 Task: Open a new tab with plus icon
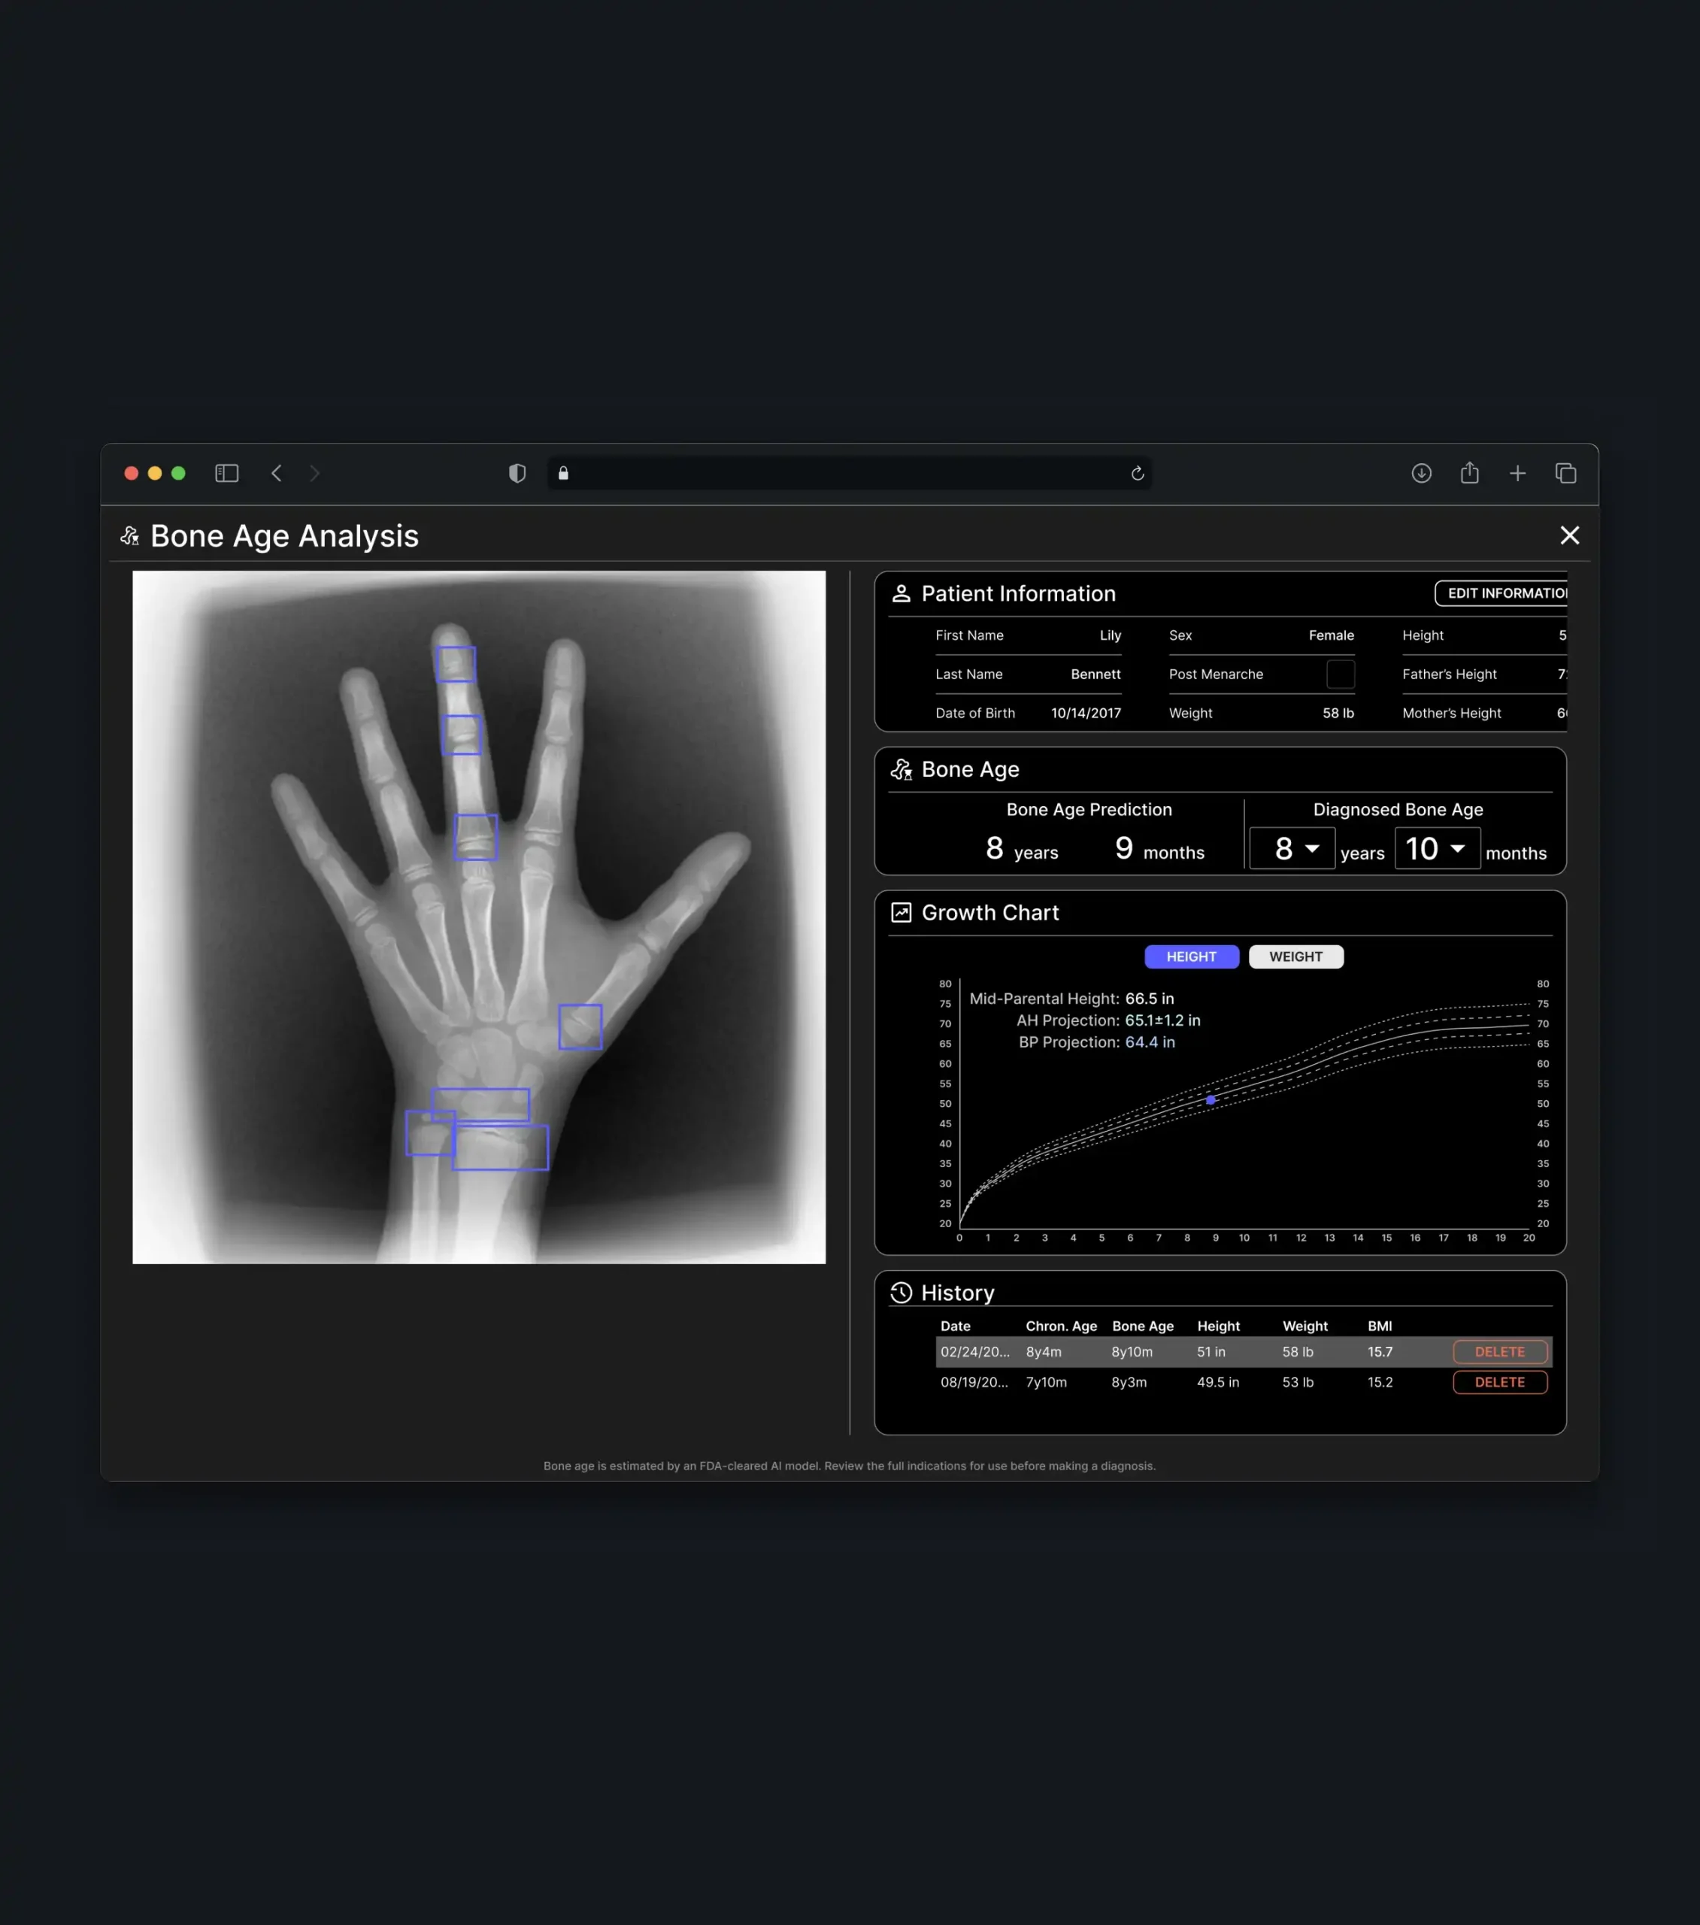(1517, 473)
